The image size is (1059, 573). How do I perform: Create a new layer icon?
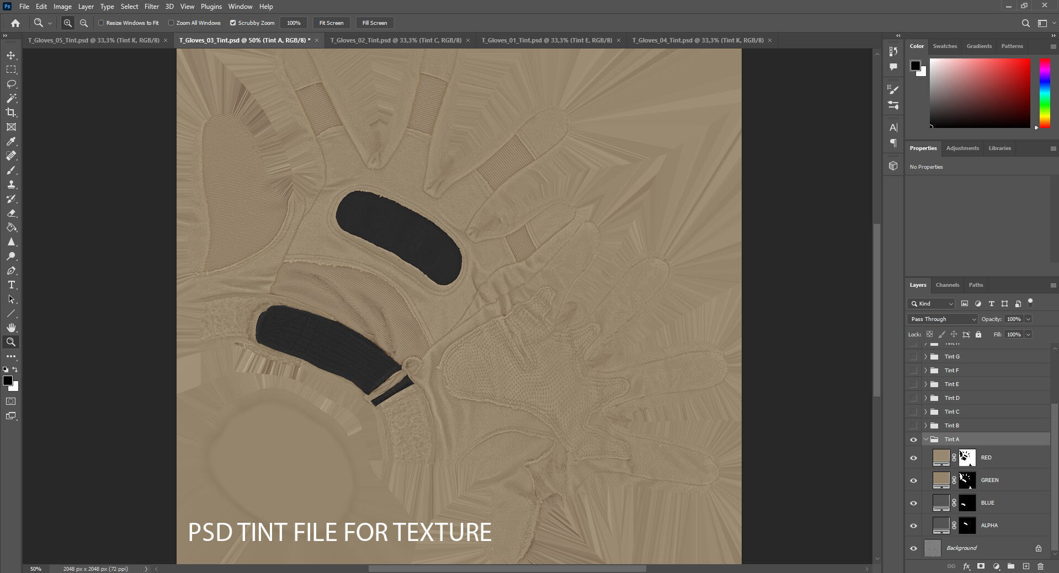pyautogui.click(x=1026, y=566)
